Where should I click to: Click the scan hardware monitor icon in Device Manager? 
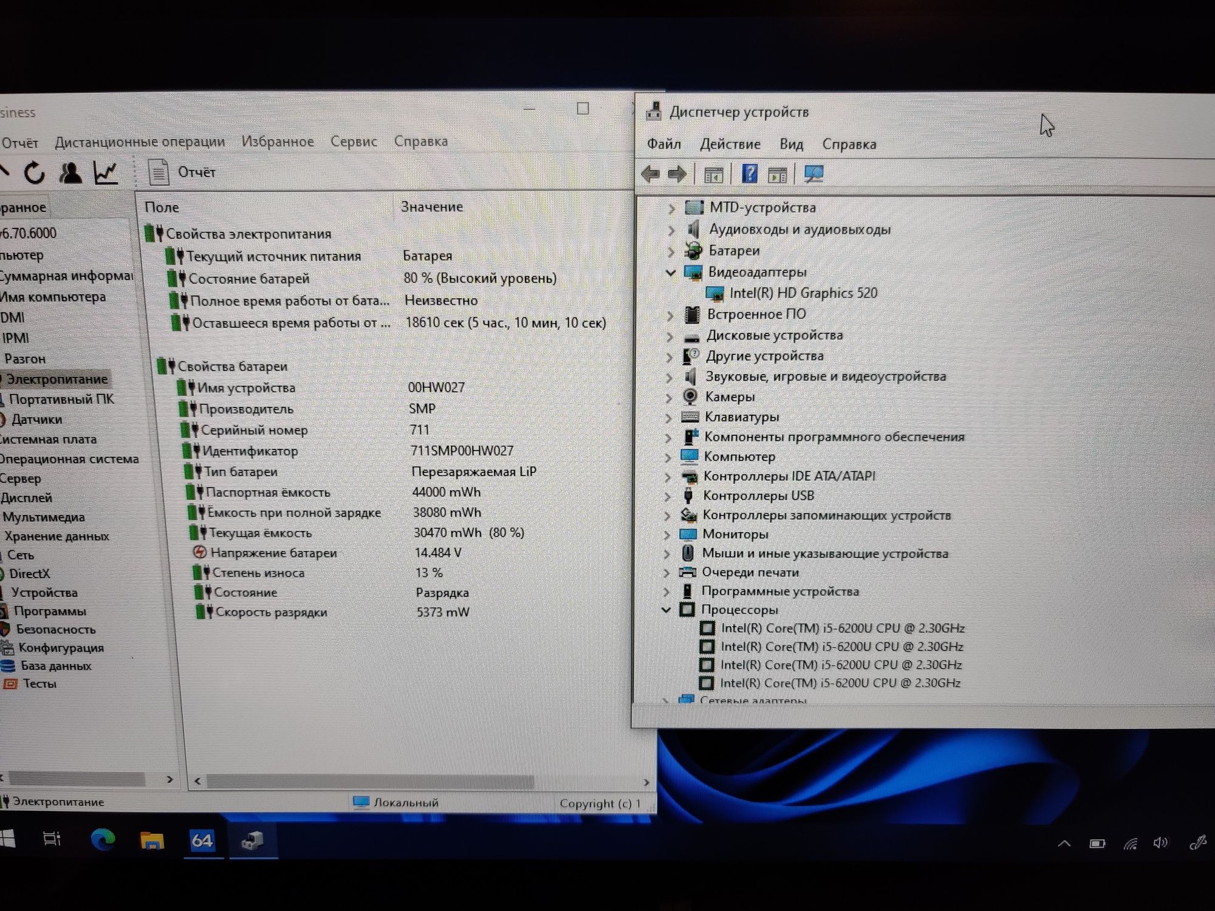pyautogui.click(x=813, y=174)
